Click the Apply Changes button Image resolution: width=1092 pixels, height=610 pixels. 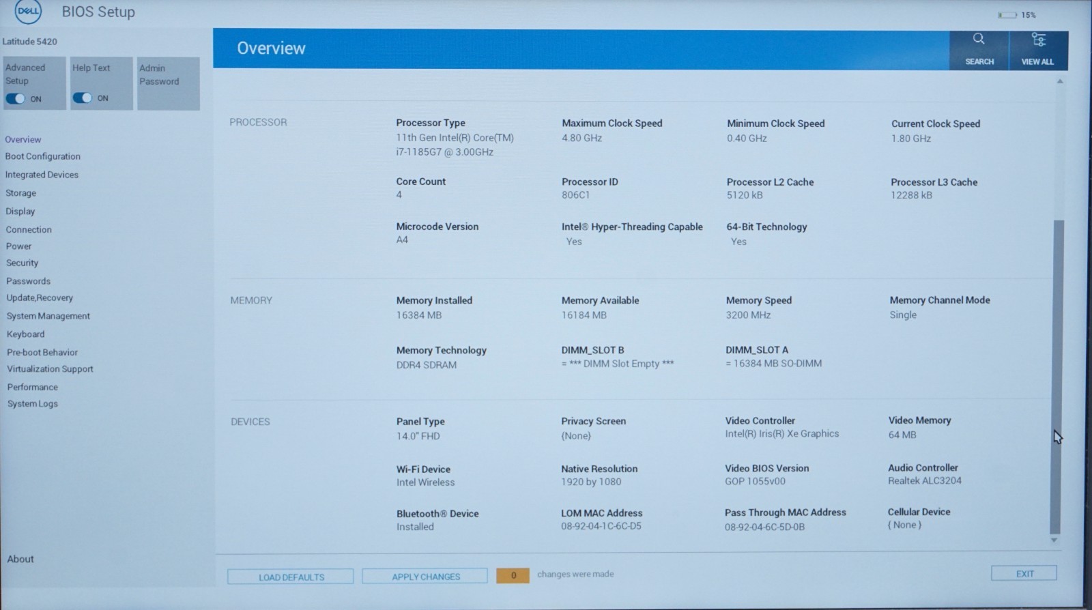click(425, 577)
